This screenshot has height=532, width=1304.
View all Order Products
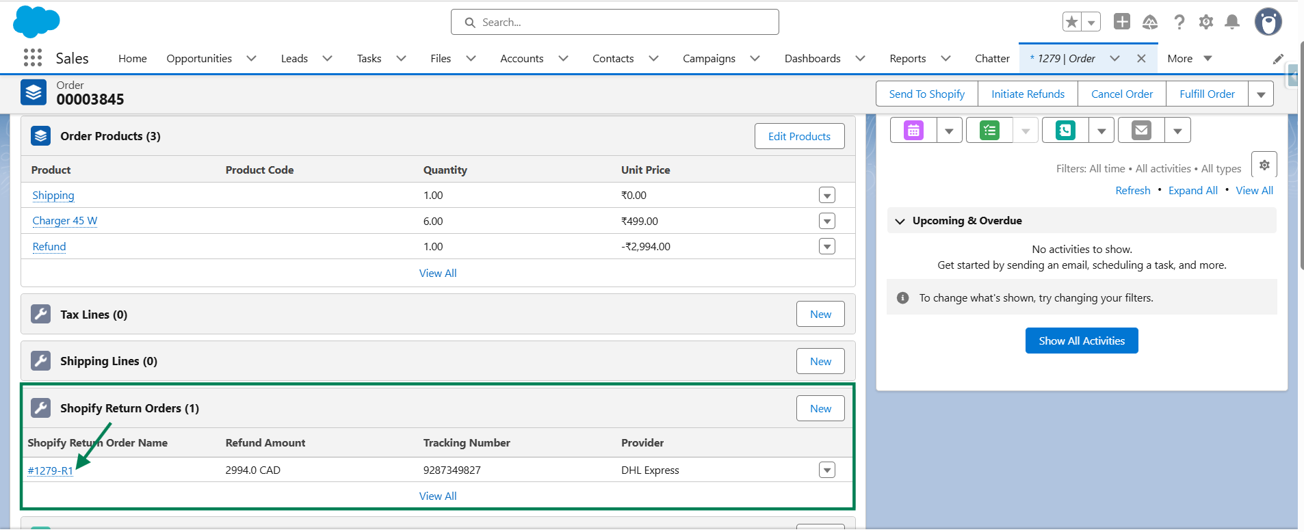coord(438,273)
